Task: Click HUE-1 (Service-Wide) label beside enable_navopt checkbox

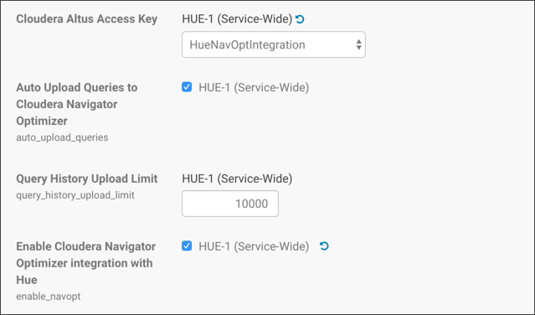Action: tap(254, 246)
